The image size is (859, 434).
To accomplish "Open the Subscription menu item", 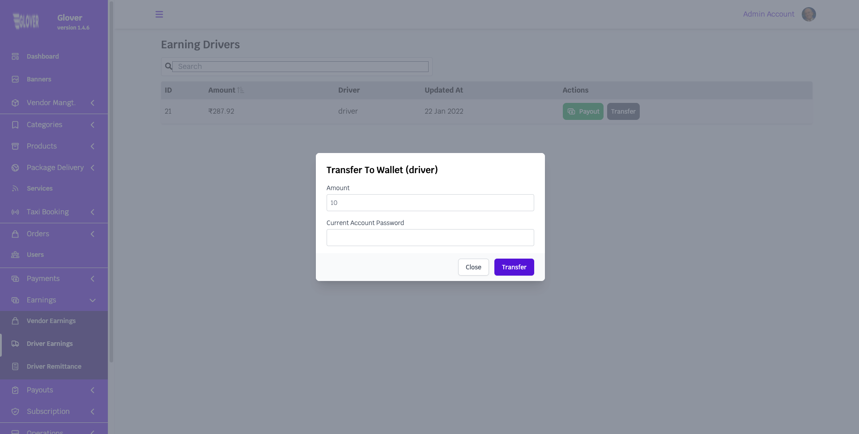I will 48,411.
